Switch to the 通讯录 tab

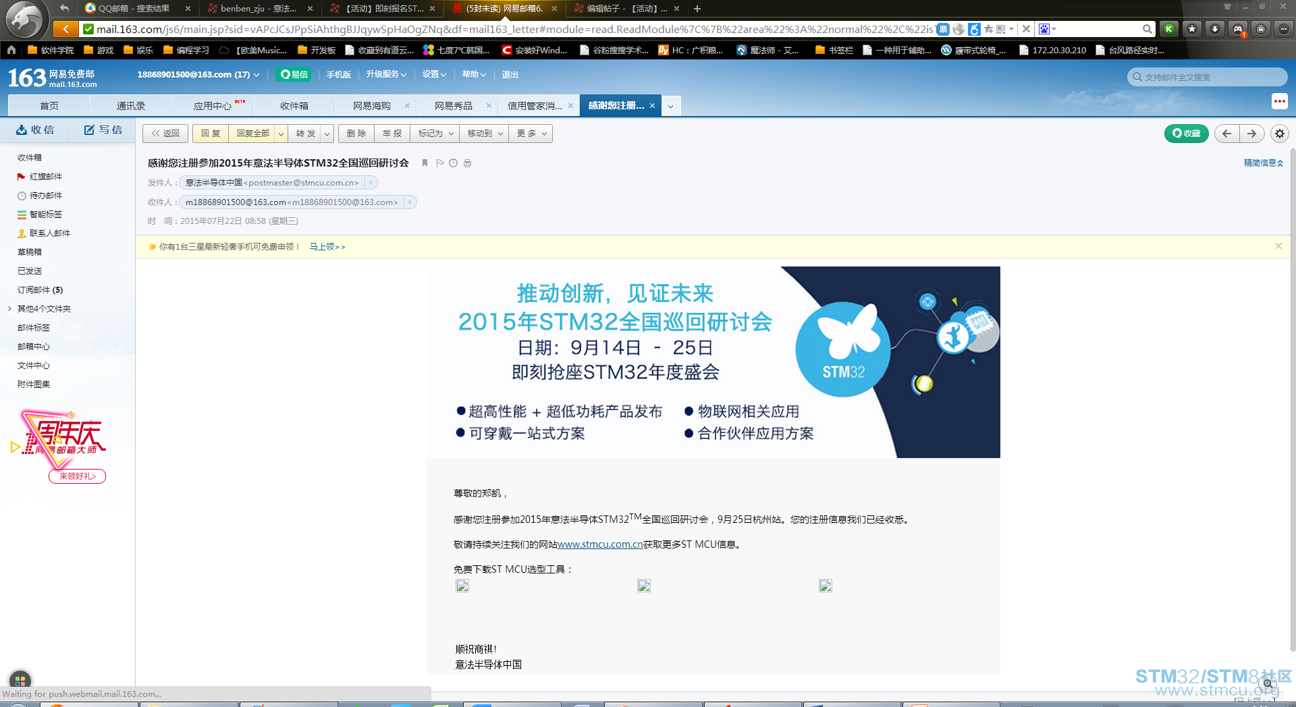pos(131,106)
